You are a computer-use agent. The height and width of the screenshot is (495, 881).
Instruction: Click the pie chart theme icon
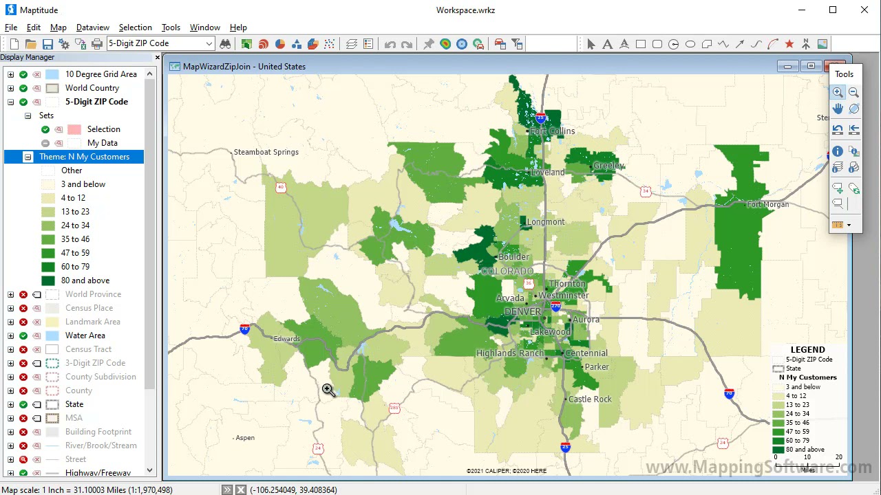point(280,44)
